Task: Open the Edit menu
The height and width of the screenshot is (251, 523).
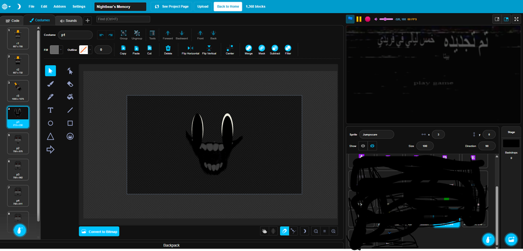Action: (x=44, y=6)
